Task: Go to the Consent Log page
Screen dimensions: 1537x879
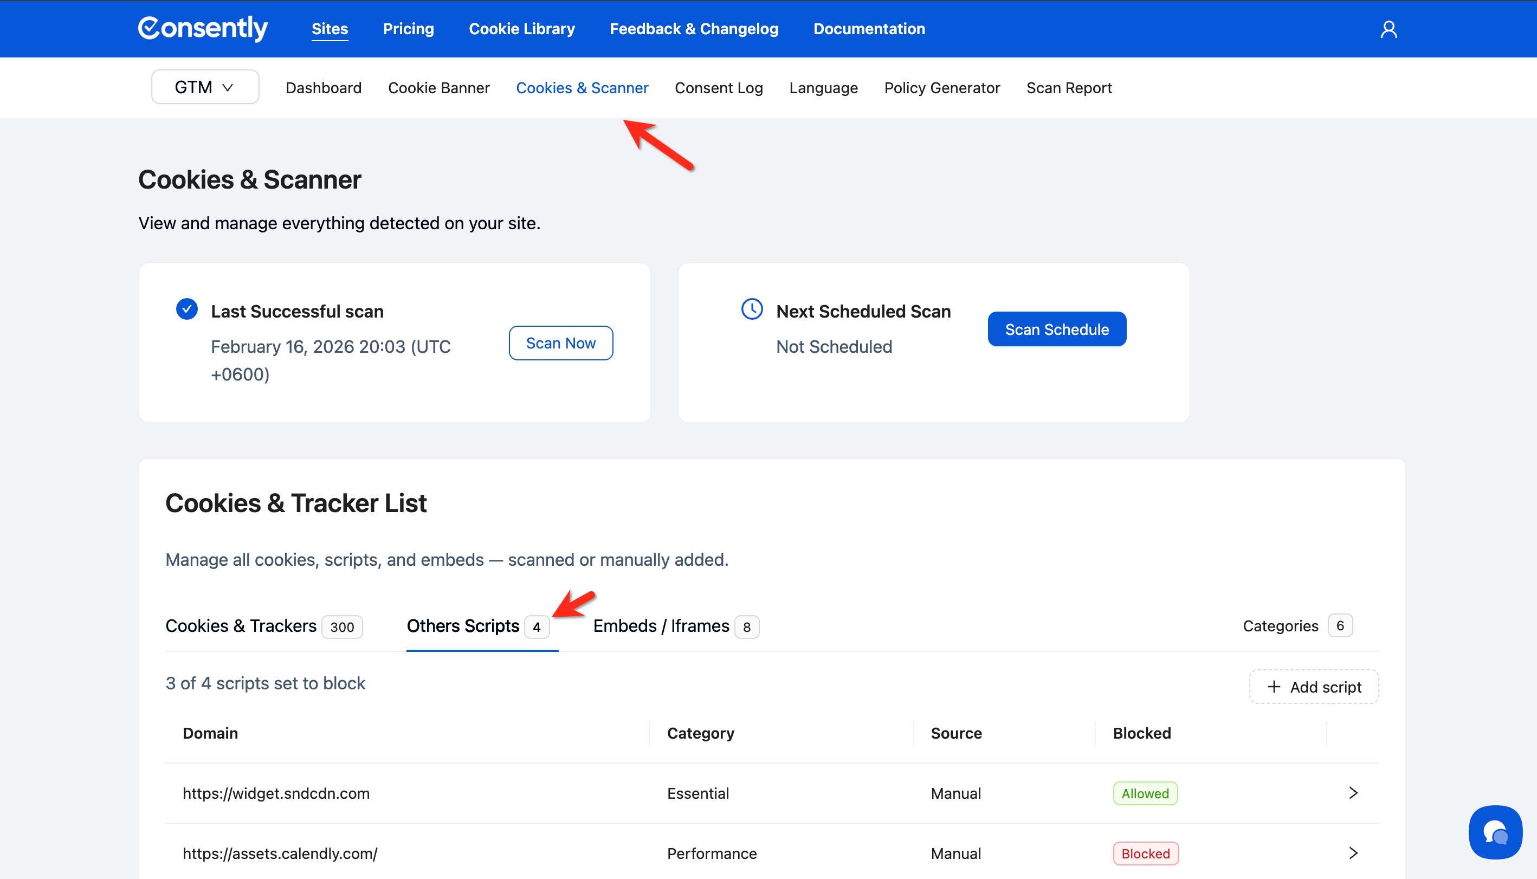Action: (719, 88)
